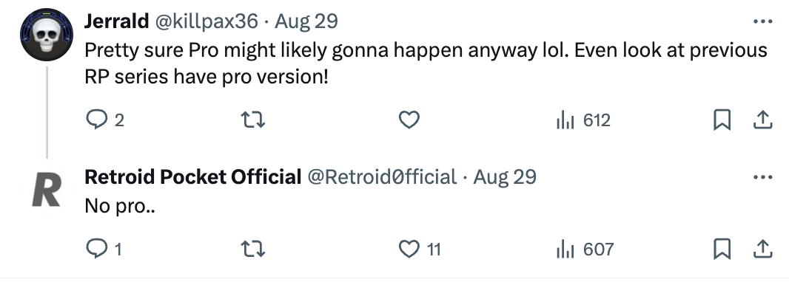The height and width of the screenshot is (282, 789).
Task: Visit the @killpax36 handle
Action: (205, 21)
